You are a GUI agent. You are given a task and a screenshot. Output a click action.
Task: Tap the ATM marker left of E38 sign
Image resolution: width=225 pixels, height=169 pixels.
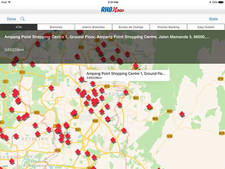[x=91, y=111]
